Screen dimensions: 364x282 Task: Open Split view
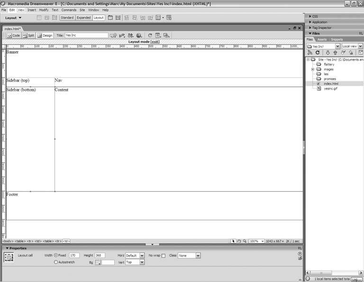click(x=28, y=35)
